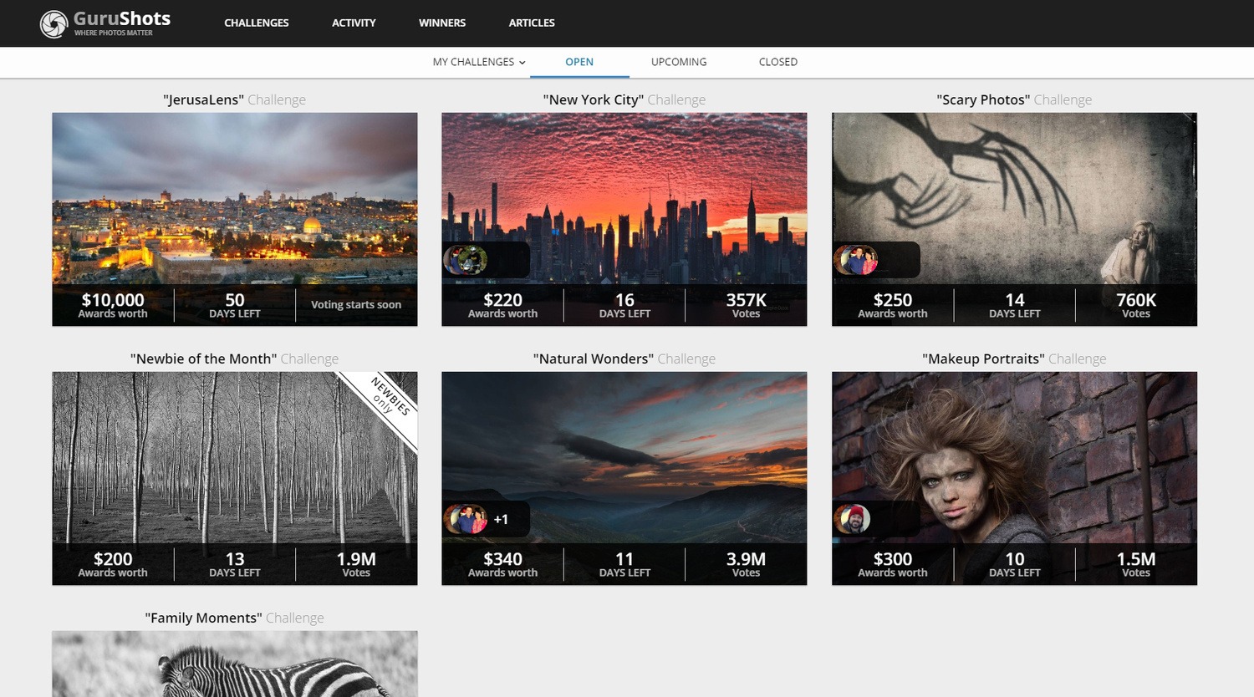
Task: Click participant avatars on Scary Photos challenge
Action: (856, 260)
